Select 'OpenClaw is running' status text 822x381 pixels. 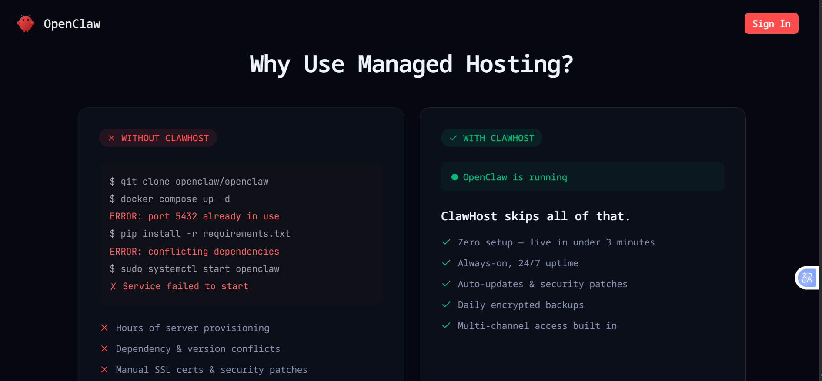click(515, 177)
